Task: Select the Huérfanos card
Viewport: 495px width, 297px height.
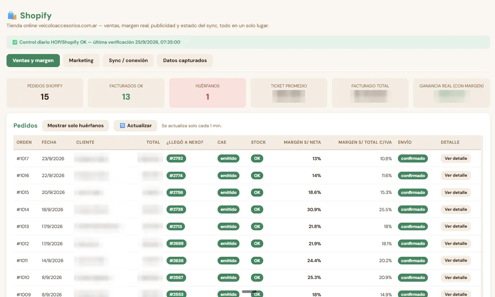Action: point(208,93)
